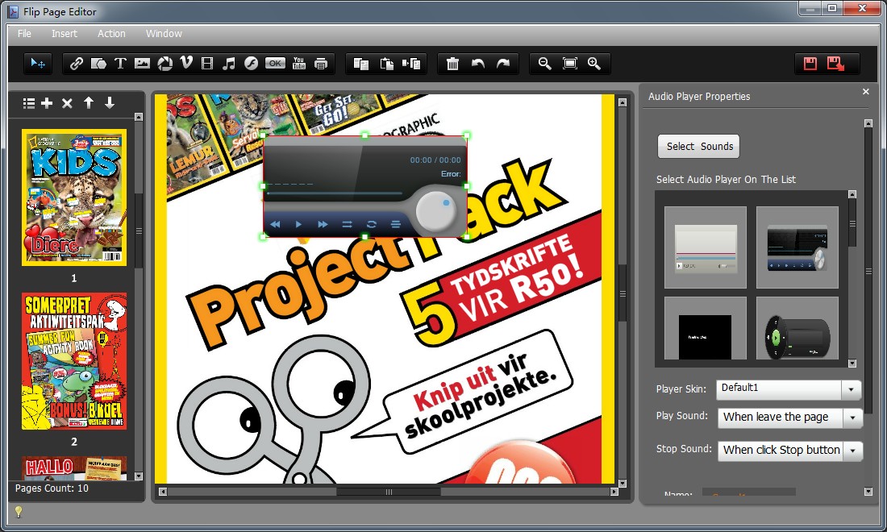The width and height of the screenshot is (887, 532).
Task: Choose the dark player with knob thumbnail
Action: (797, 247)
